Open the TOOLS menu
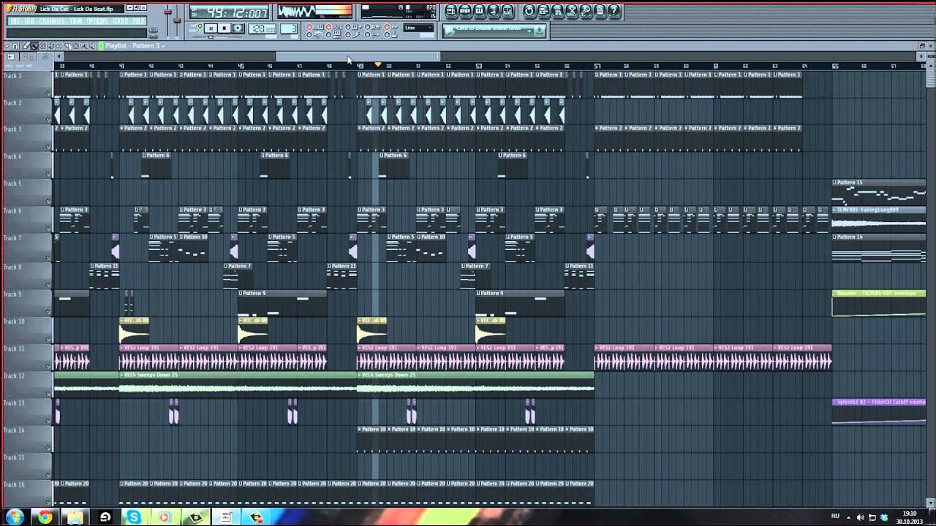This screenshot has height=526, width=936. [x=120, y=20]
